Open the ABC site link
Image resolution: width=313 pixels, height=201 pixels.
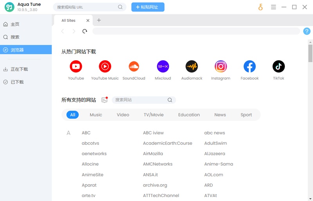pos(86,133)
